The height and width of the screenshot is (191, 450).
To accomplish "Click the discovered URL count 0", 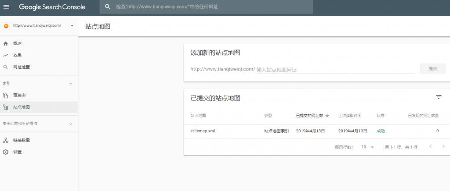I will click(x=437, y=131).
